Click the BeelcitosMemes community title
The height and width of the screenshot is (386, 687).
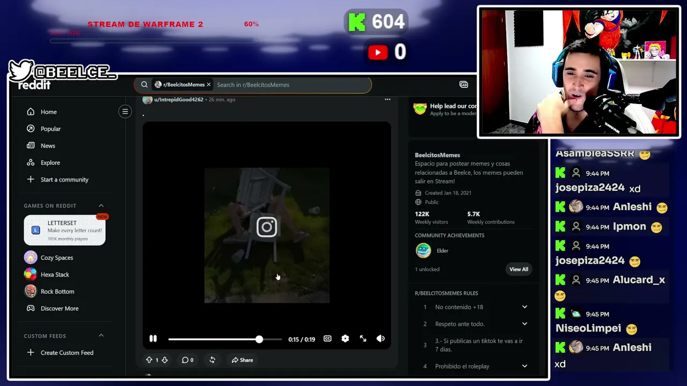click(x=437, y=155)
